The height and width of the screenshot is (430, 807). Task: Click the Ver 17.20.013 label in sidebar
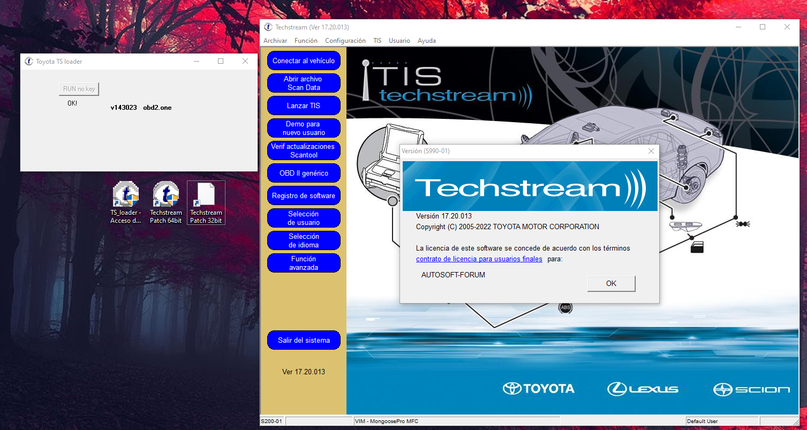point(304,372)
